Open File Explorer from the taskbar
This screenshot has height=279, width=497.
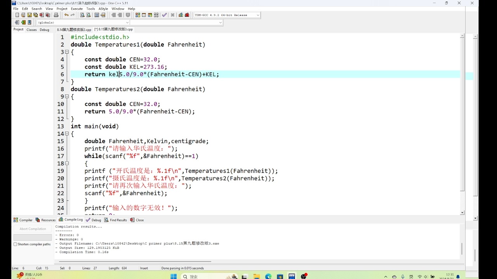(256, 276)
